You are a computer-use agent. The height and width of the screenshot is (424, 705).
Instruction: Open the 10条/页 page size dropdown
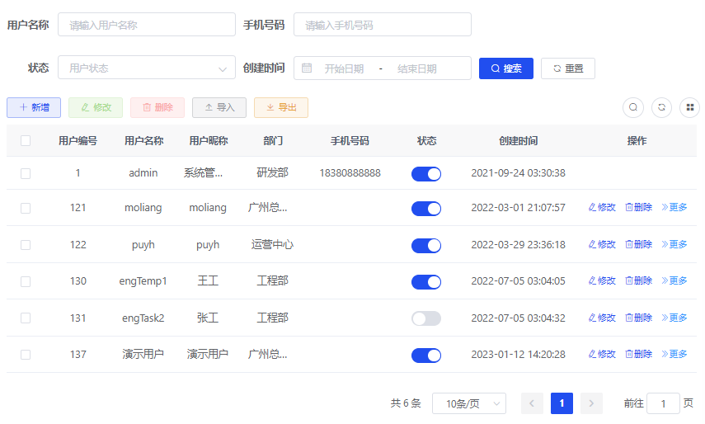(x=468, y=403)
